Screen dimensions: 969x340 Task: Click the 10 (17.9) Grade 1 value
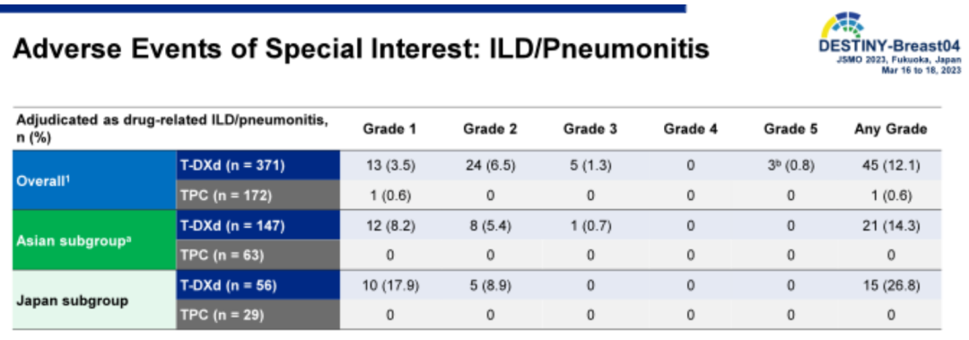[390, 285]
